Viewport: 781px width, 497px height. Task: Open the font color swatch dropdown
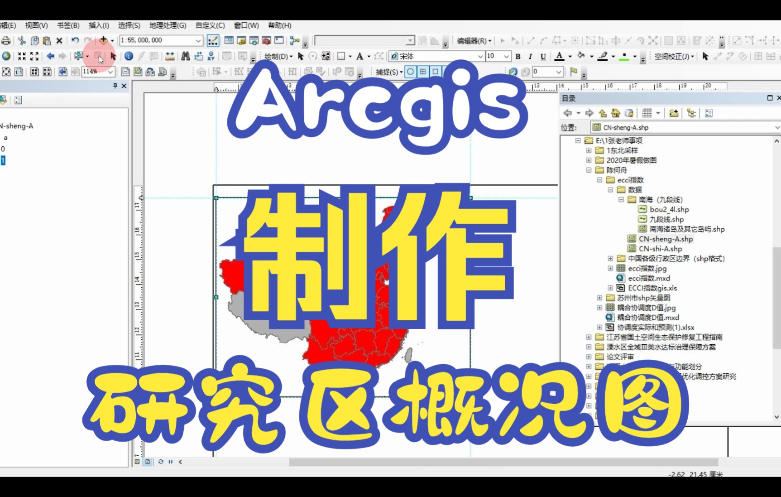point(570,56)
